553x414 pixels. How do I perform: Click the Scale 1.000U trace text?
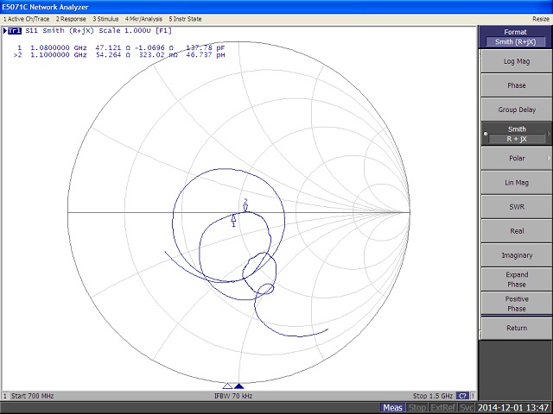[124, 31]
